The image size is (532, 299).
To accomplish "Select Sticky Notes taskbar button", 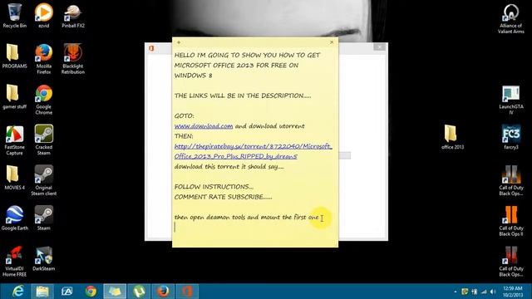I will click(x=115, y=292).
